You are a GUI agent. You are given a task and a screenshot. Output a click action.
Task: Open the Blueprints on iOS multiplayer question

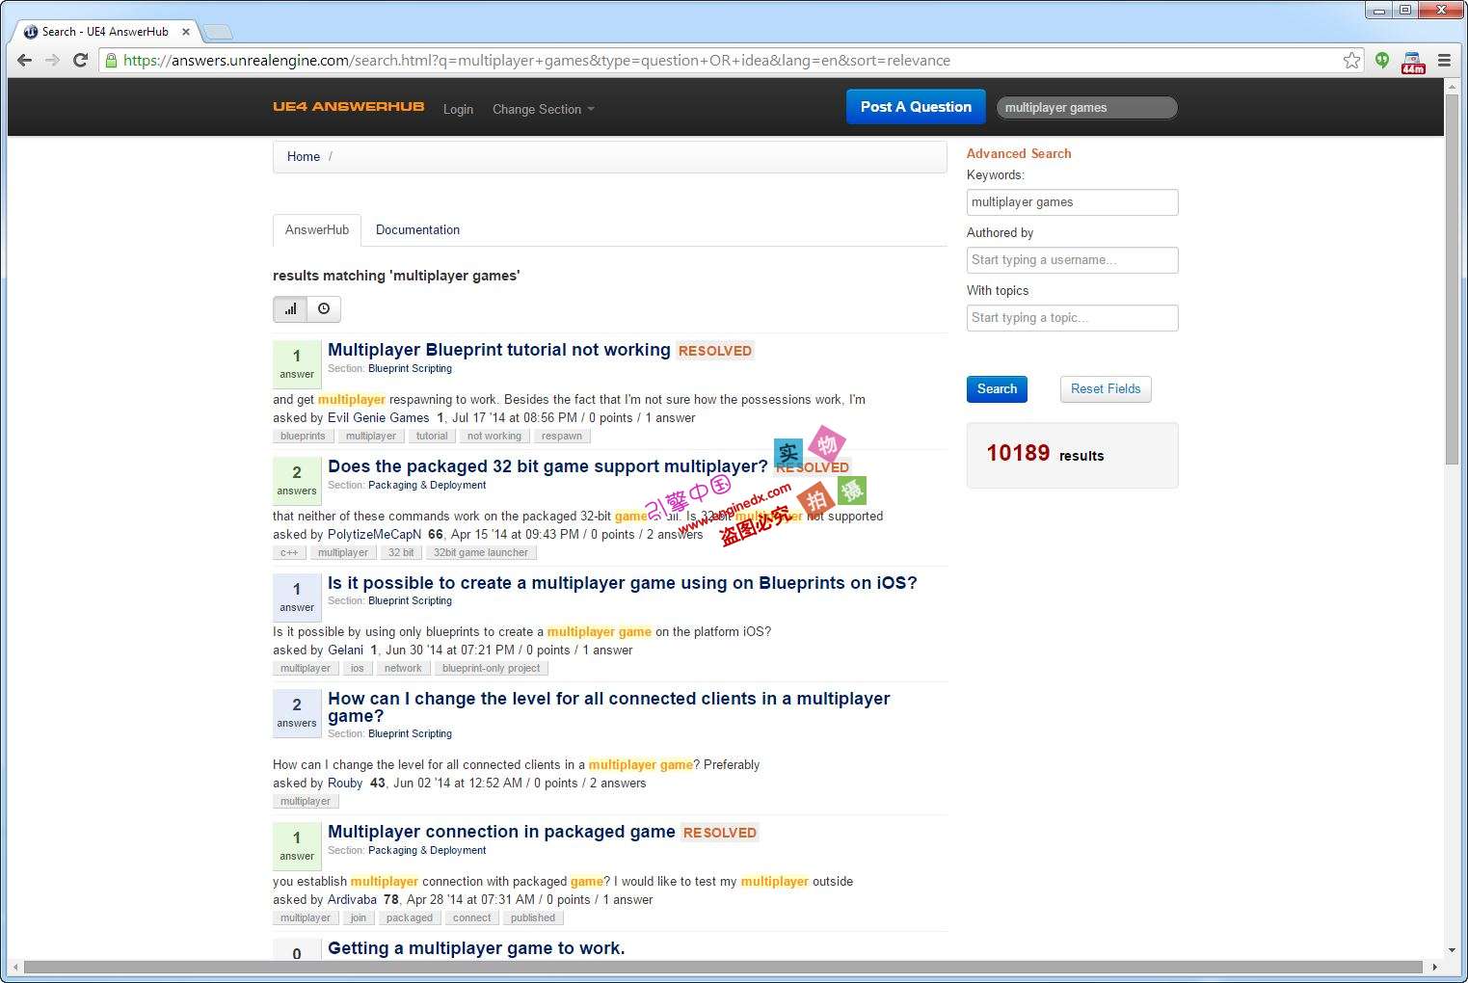(x=622, y=583)
